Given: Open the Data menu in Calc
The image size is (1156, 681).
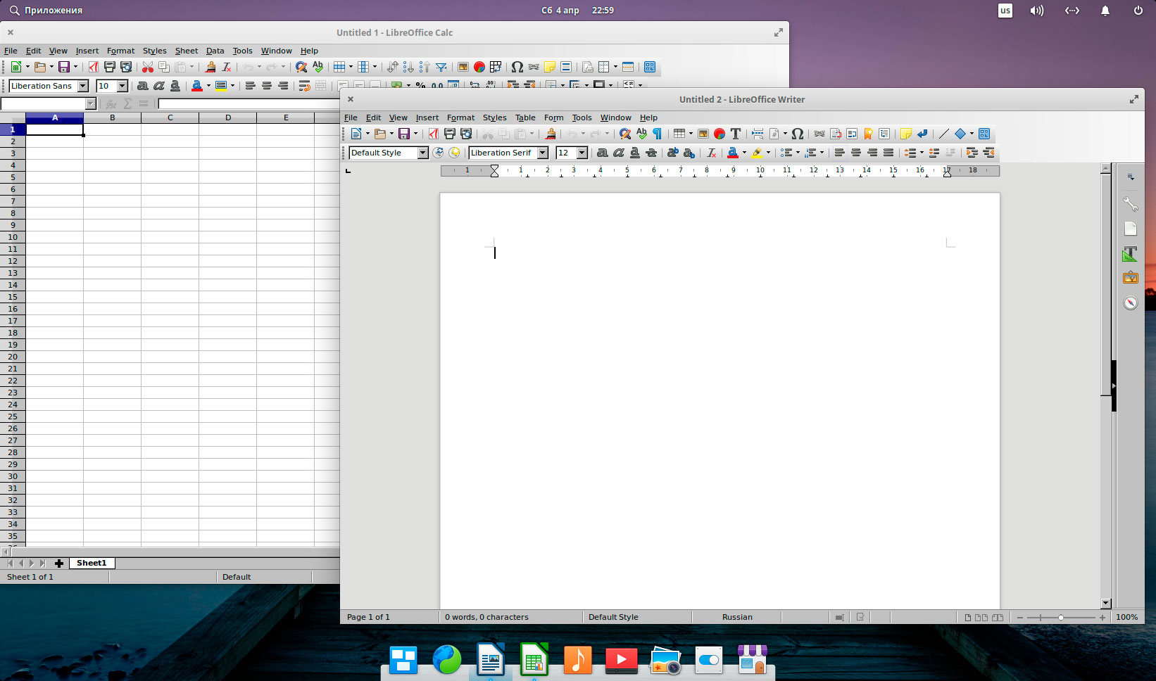Looking at the screenshot, I should (215, 51).
